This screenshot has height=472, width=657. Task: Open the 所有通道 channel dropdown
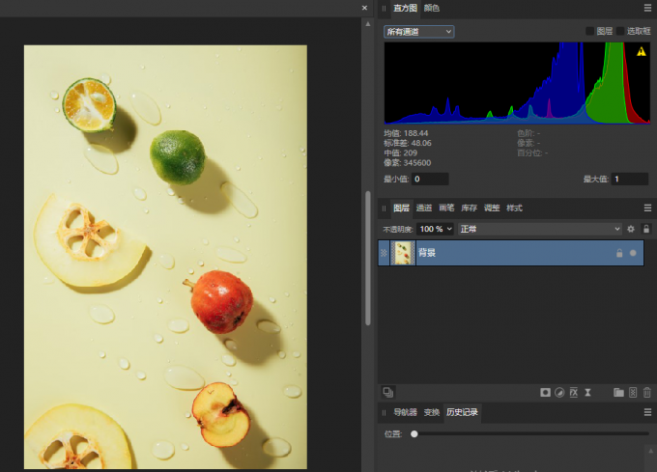click(419, 32)
